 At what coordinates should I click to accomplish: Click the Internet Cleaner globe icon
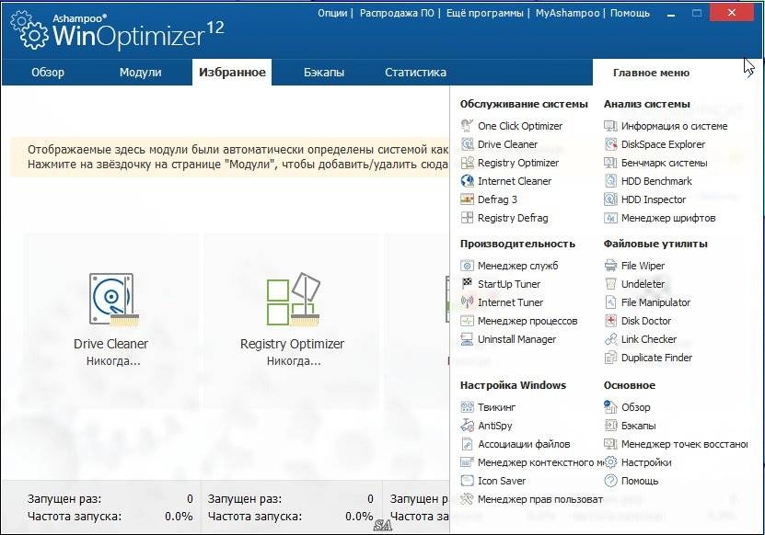(467, 181)
